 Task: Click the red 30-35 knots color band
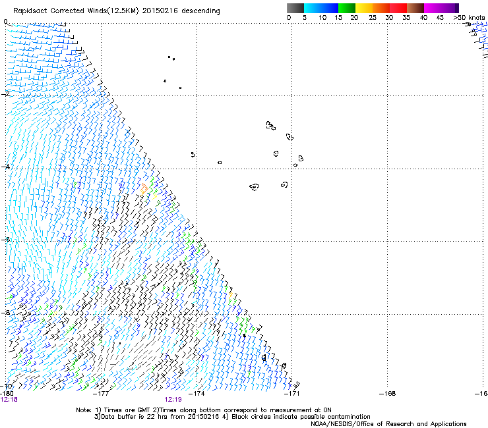(398, 8)
